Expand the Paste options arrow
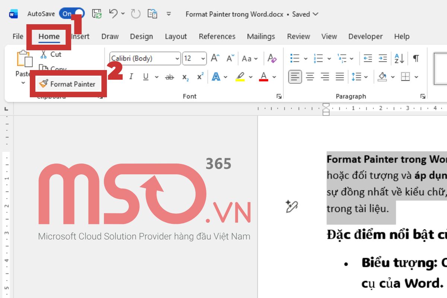 click(23, 83)
